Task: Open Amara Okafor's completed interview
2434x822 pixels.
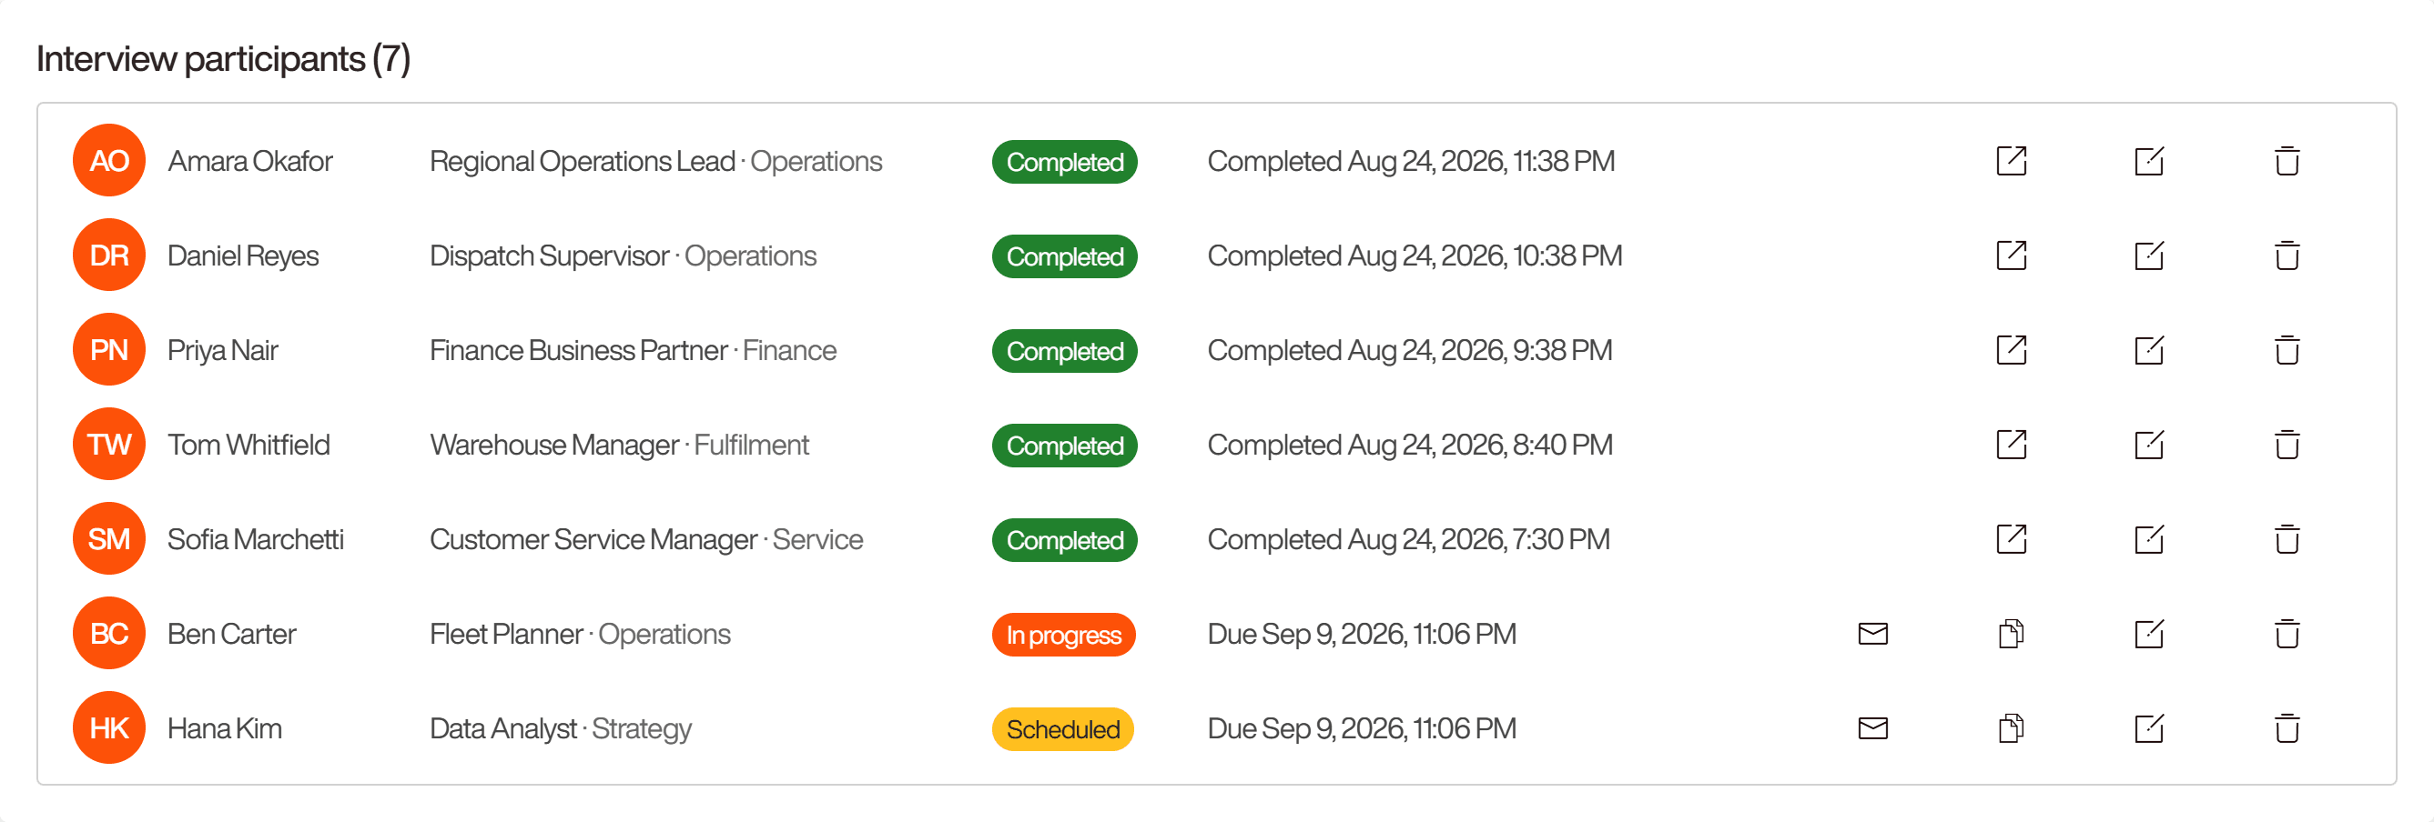Action: 2011,160
